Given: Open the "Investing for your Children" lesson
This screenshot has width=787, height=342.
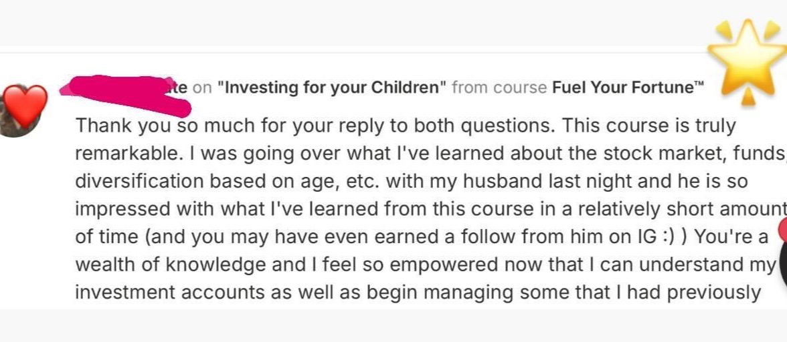Looking at the screenshot, I should [331, 88].
